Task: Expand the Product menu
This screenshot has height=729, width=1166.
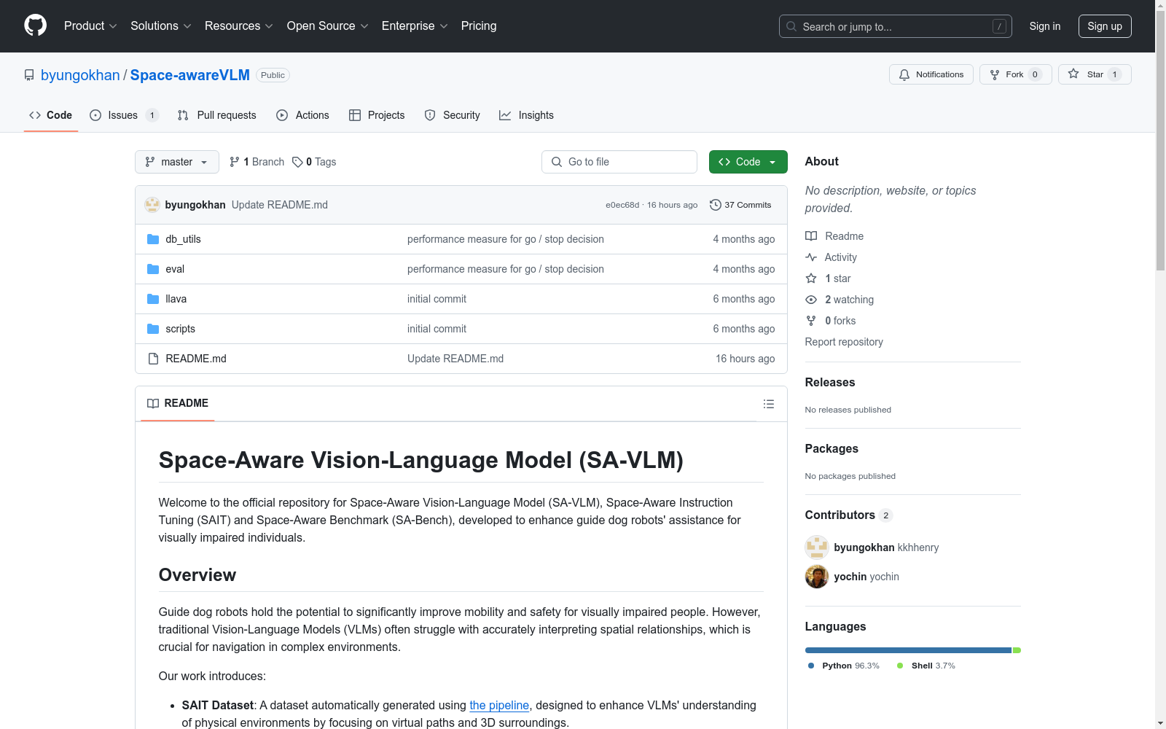Action: pyautogui.click(x=90, y=26)
